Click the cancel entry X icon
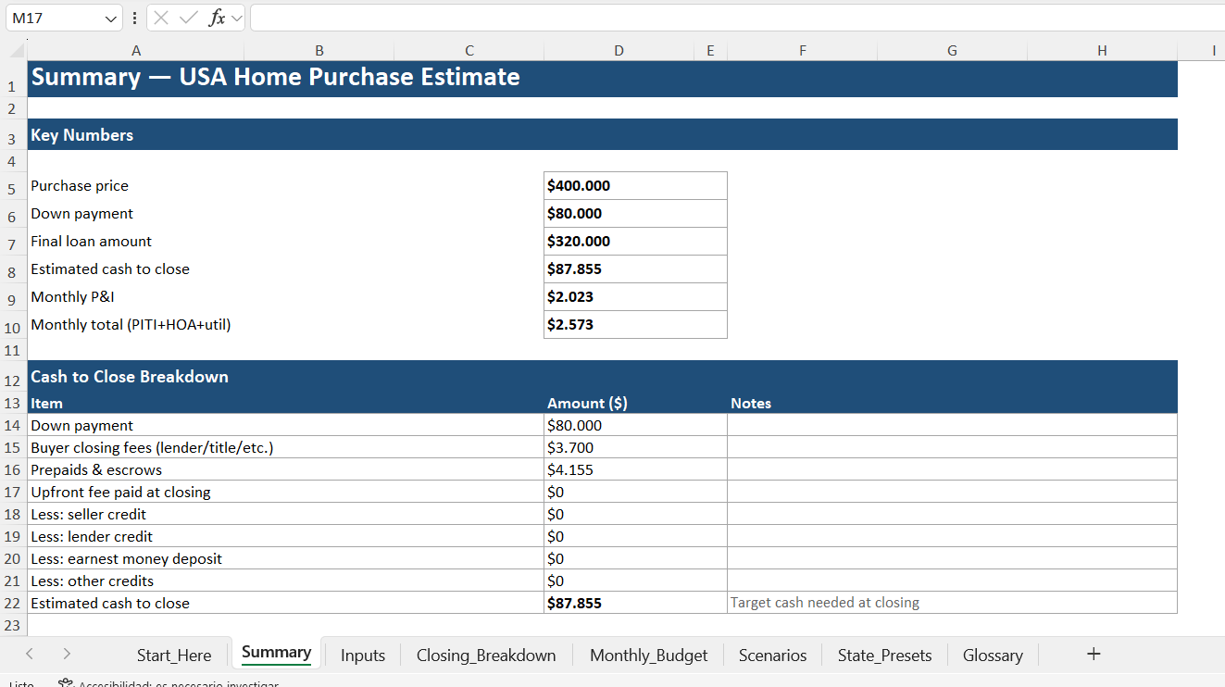Image resolution: width=1225 pixels, height=687 pixels. pos(162,18)
